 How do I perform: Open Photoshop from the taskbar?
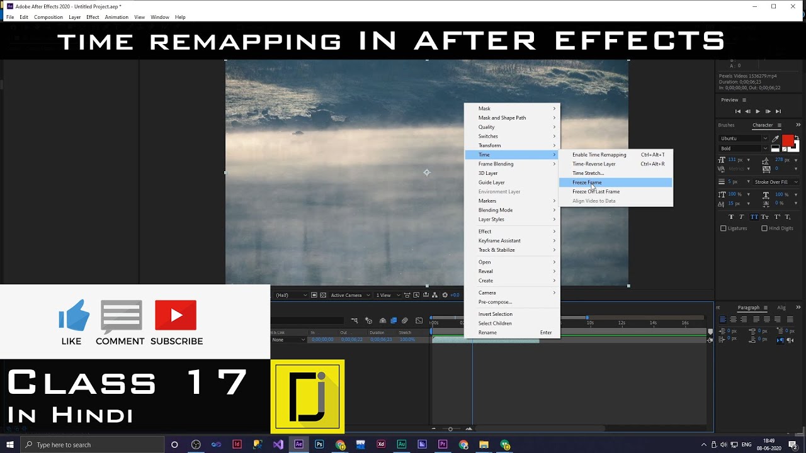click(x=319, y=445)
